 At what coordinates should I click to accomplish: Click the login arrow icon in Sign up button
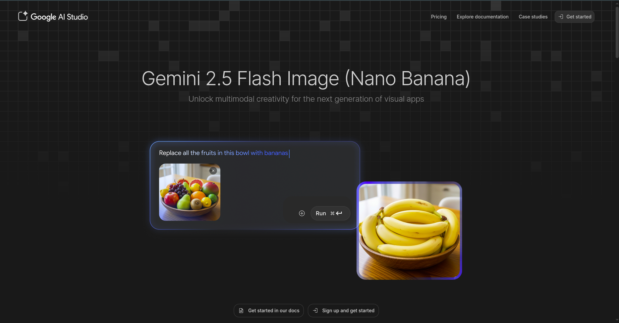click(315, 311)
